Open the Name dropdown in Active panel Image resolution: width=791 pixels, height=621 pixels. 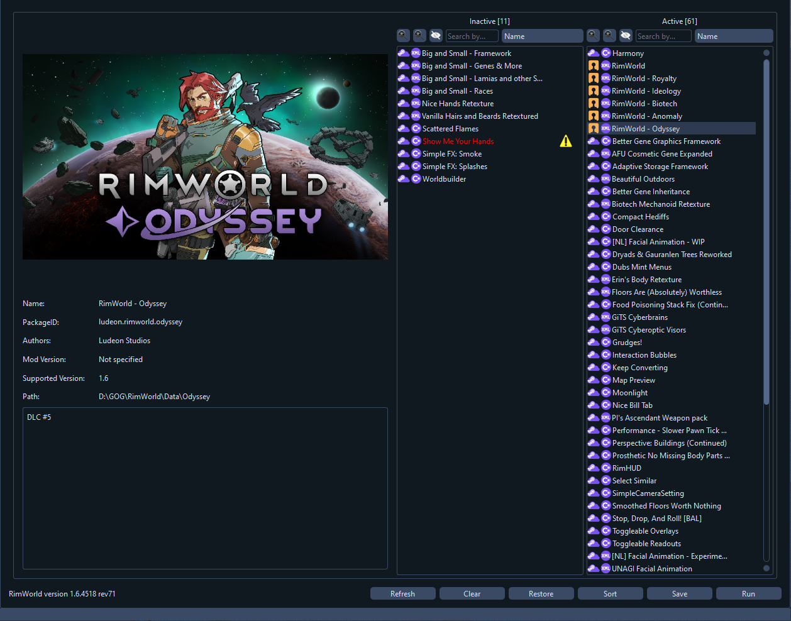coord(734,36)
